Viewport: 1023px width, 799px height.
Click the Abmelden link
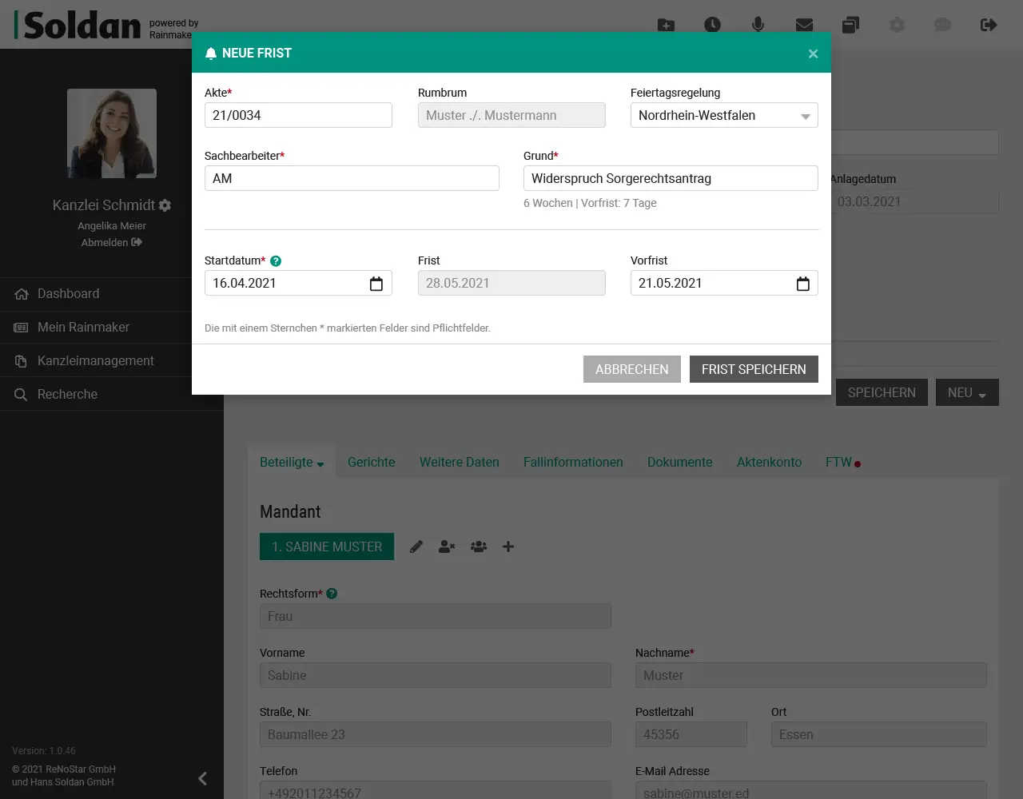[111, 242]
